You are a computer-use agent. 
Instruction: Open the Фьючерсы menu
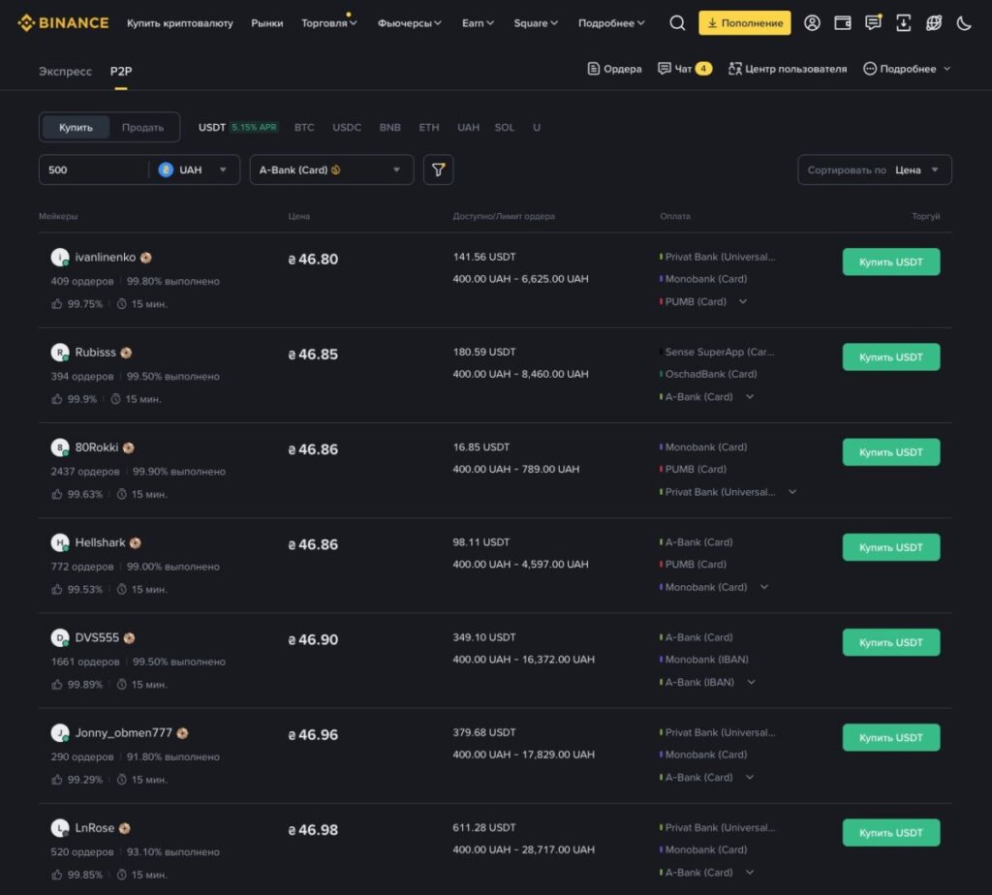[x=410, y=23]
